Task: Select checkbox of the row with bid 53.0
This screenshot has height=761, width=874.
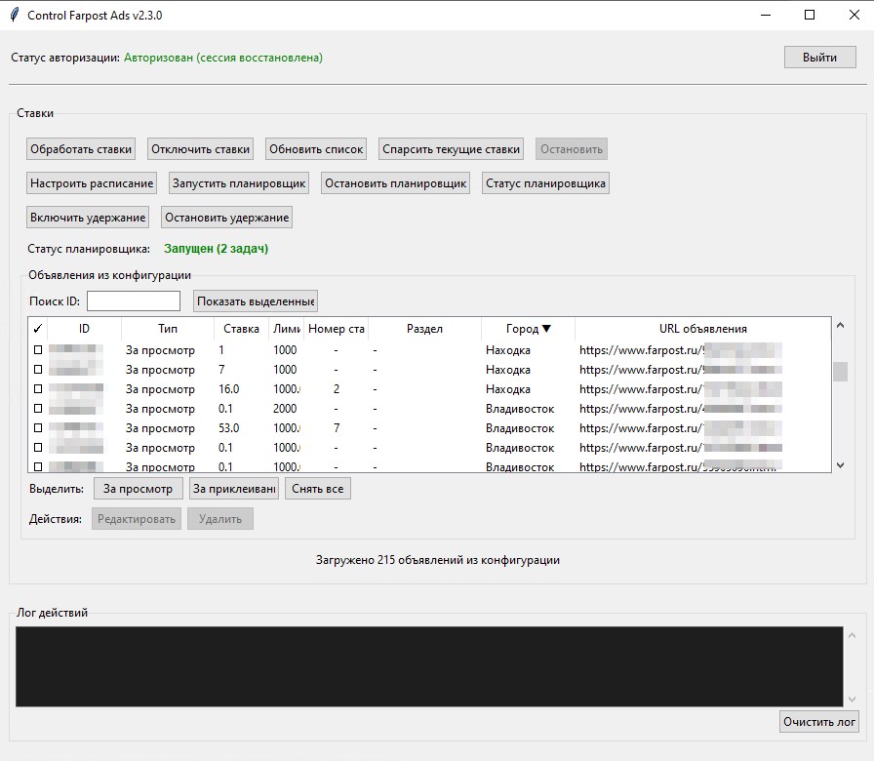Action: 39,428
